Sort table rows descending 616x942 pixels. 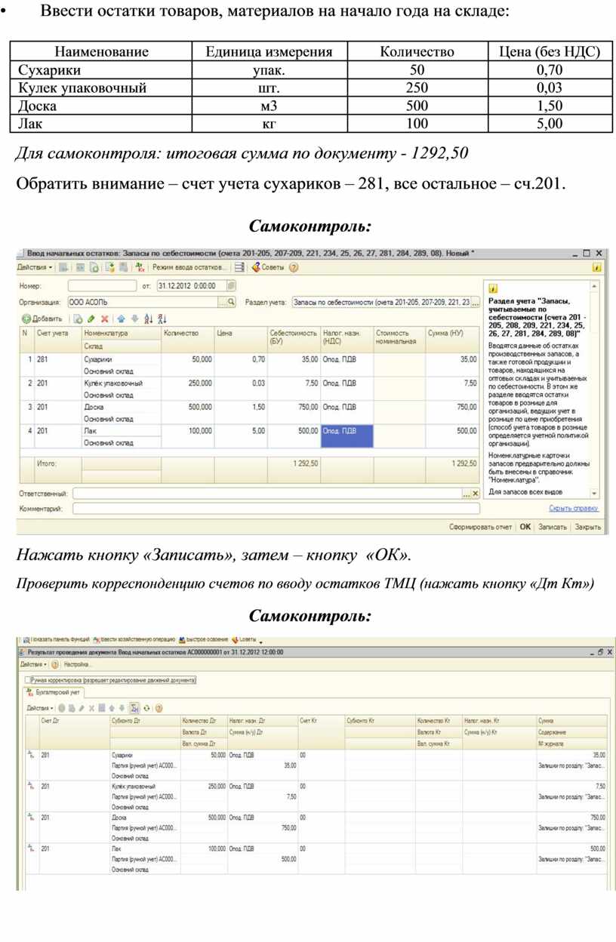(x=162, y=319)
